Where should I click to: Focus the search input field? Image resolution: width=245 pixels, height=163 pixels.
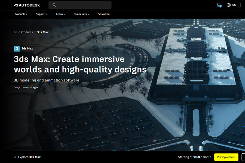tap(80, 5)
